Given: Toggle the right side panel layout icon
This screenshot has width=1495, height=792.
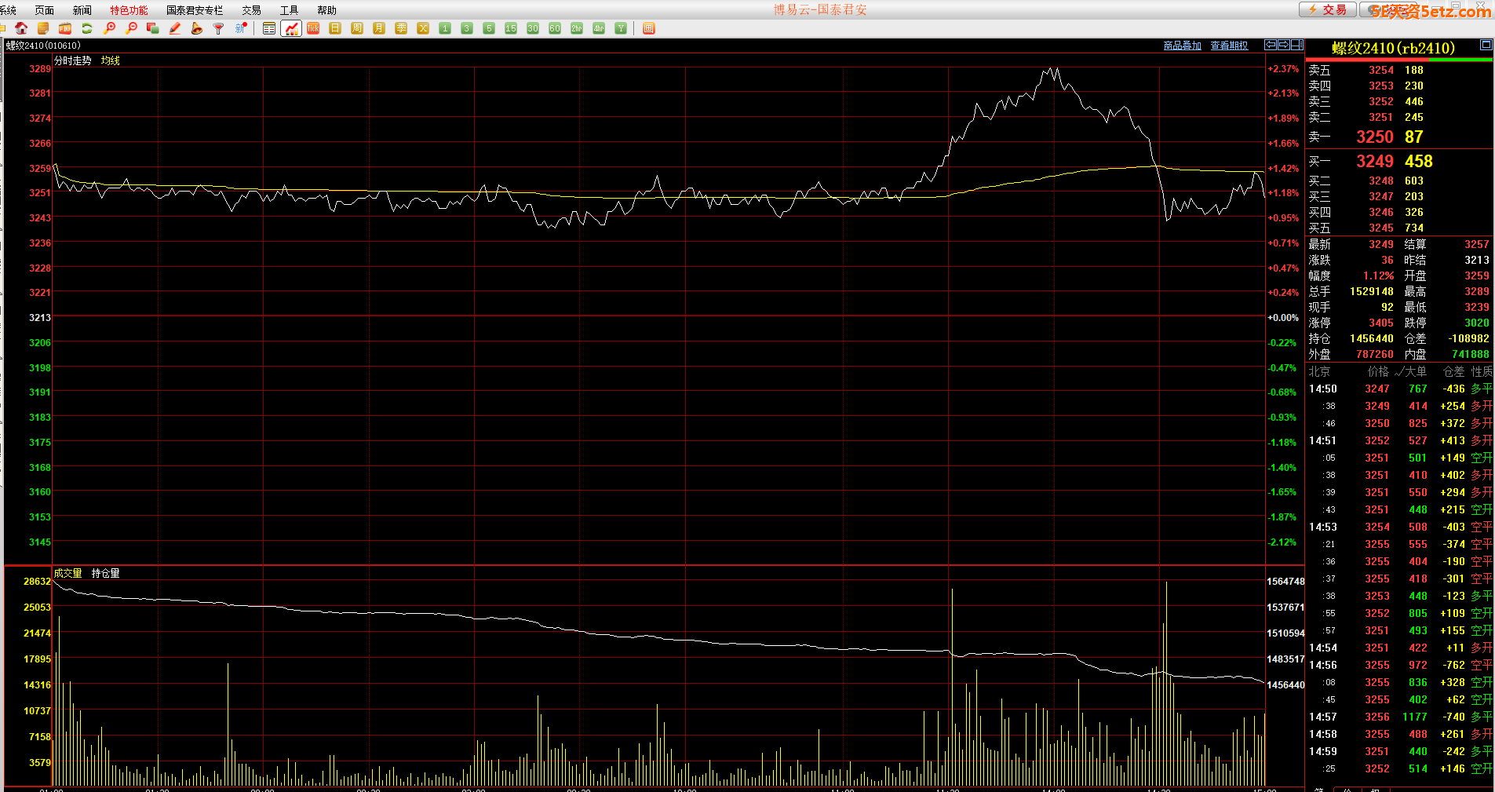Looking at the screenshot, I should (1297, 45).
